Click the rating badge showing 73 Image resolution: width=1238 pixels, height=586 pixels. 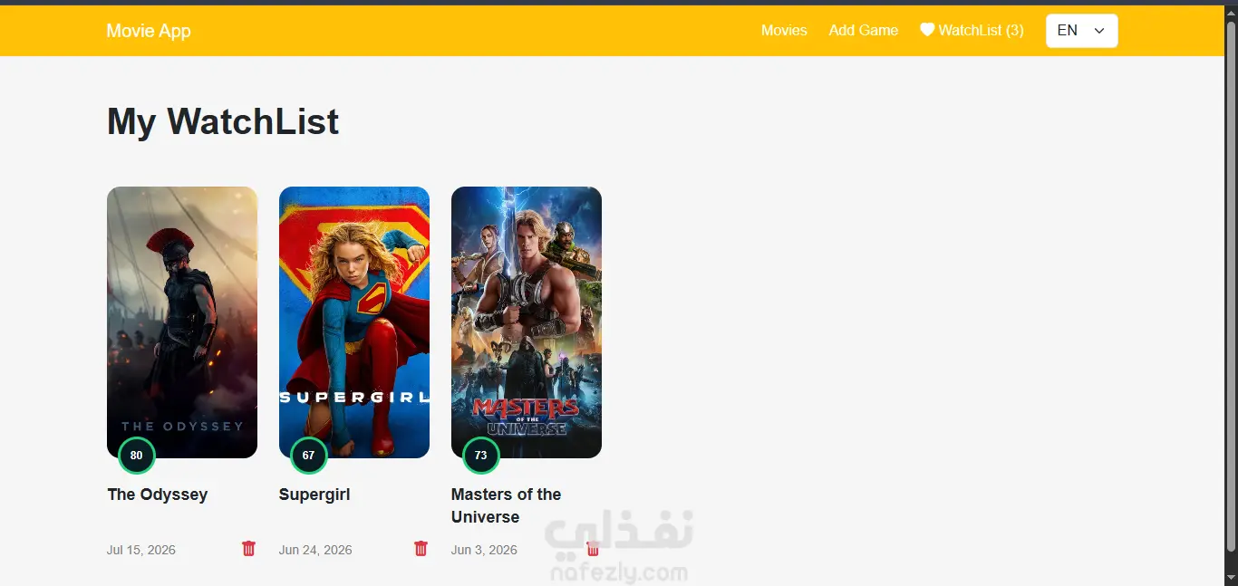481,456
